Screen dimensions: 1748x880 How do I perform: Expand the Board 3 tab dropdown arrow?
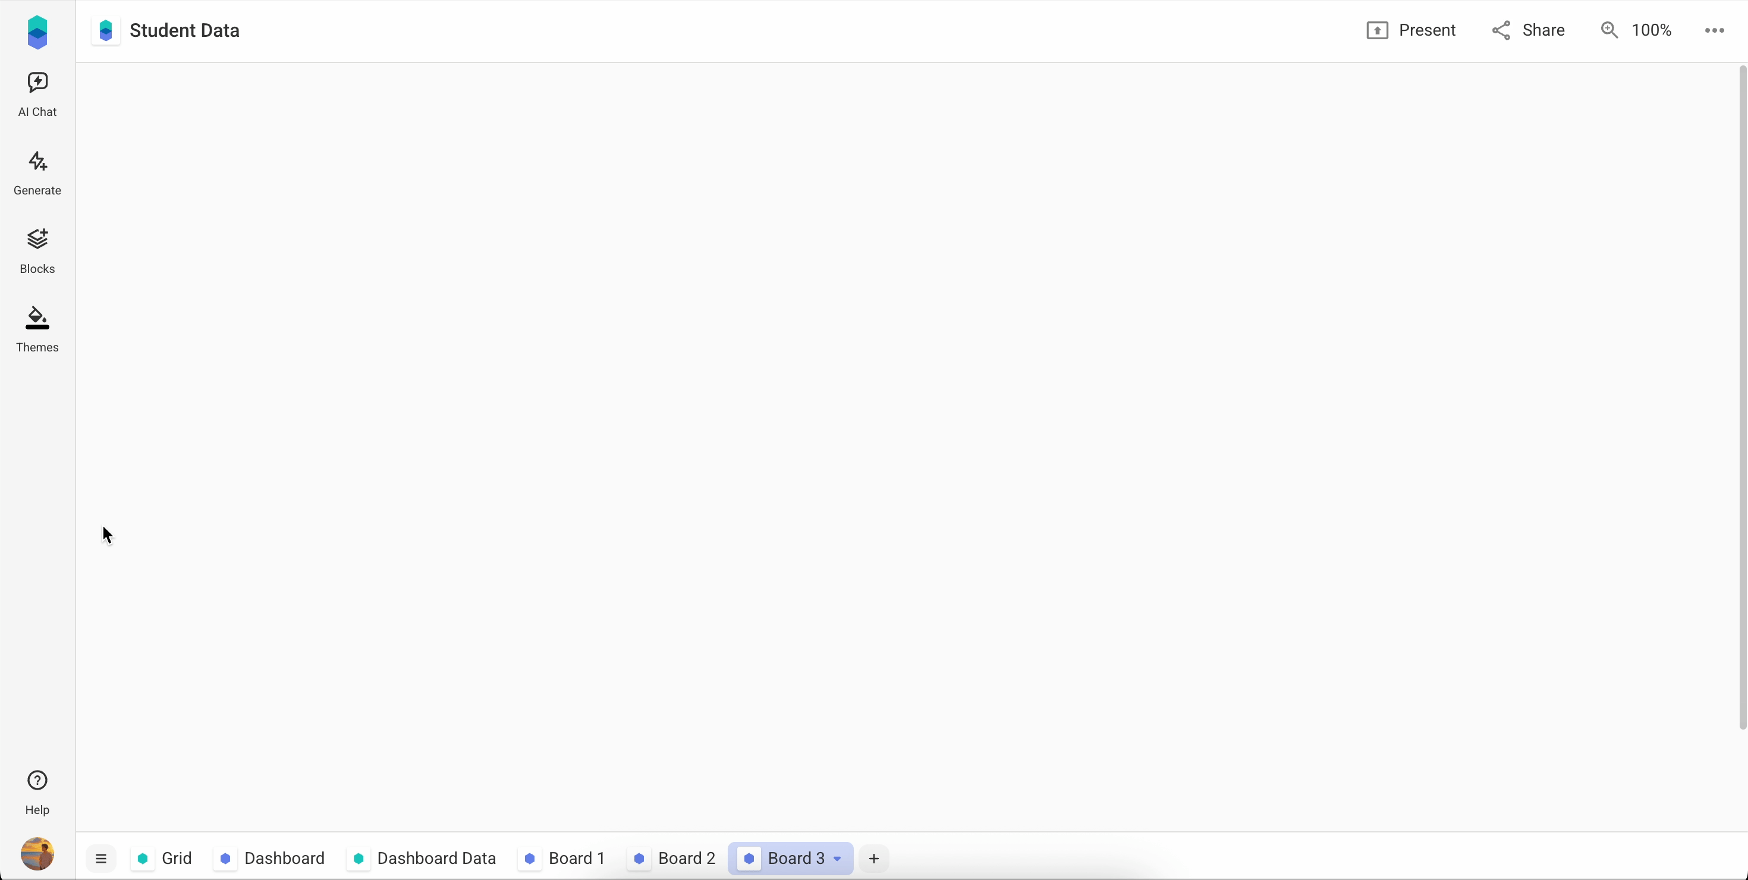pyautogui.click(x=837, y=858)
